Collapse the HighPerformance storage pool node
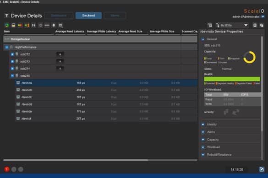The image size is (268, 178). (x=6, y=47)
